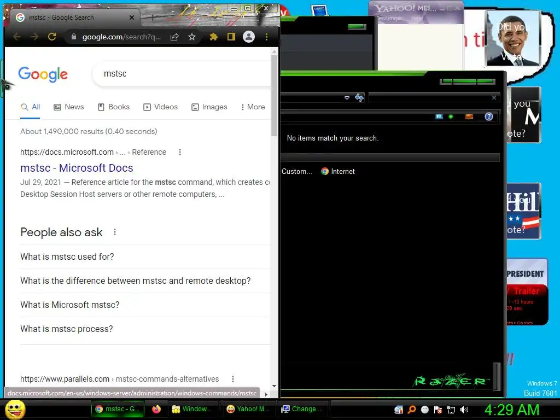Switch to Videos results
Screen dimensions: 560x420
(160, 107)
